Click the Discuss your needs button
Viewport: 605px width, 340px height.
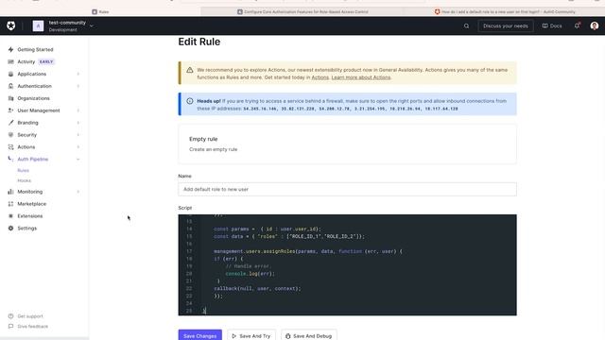point(506,25)
